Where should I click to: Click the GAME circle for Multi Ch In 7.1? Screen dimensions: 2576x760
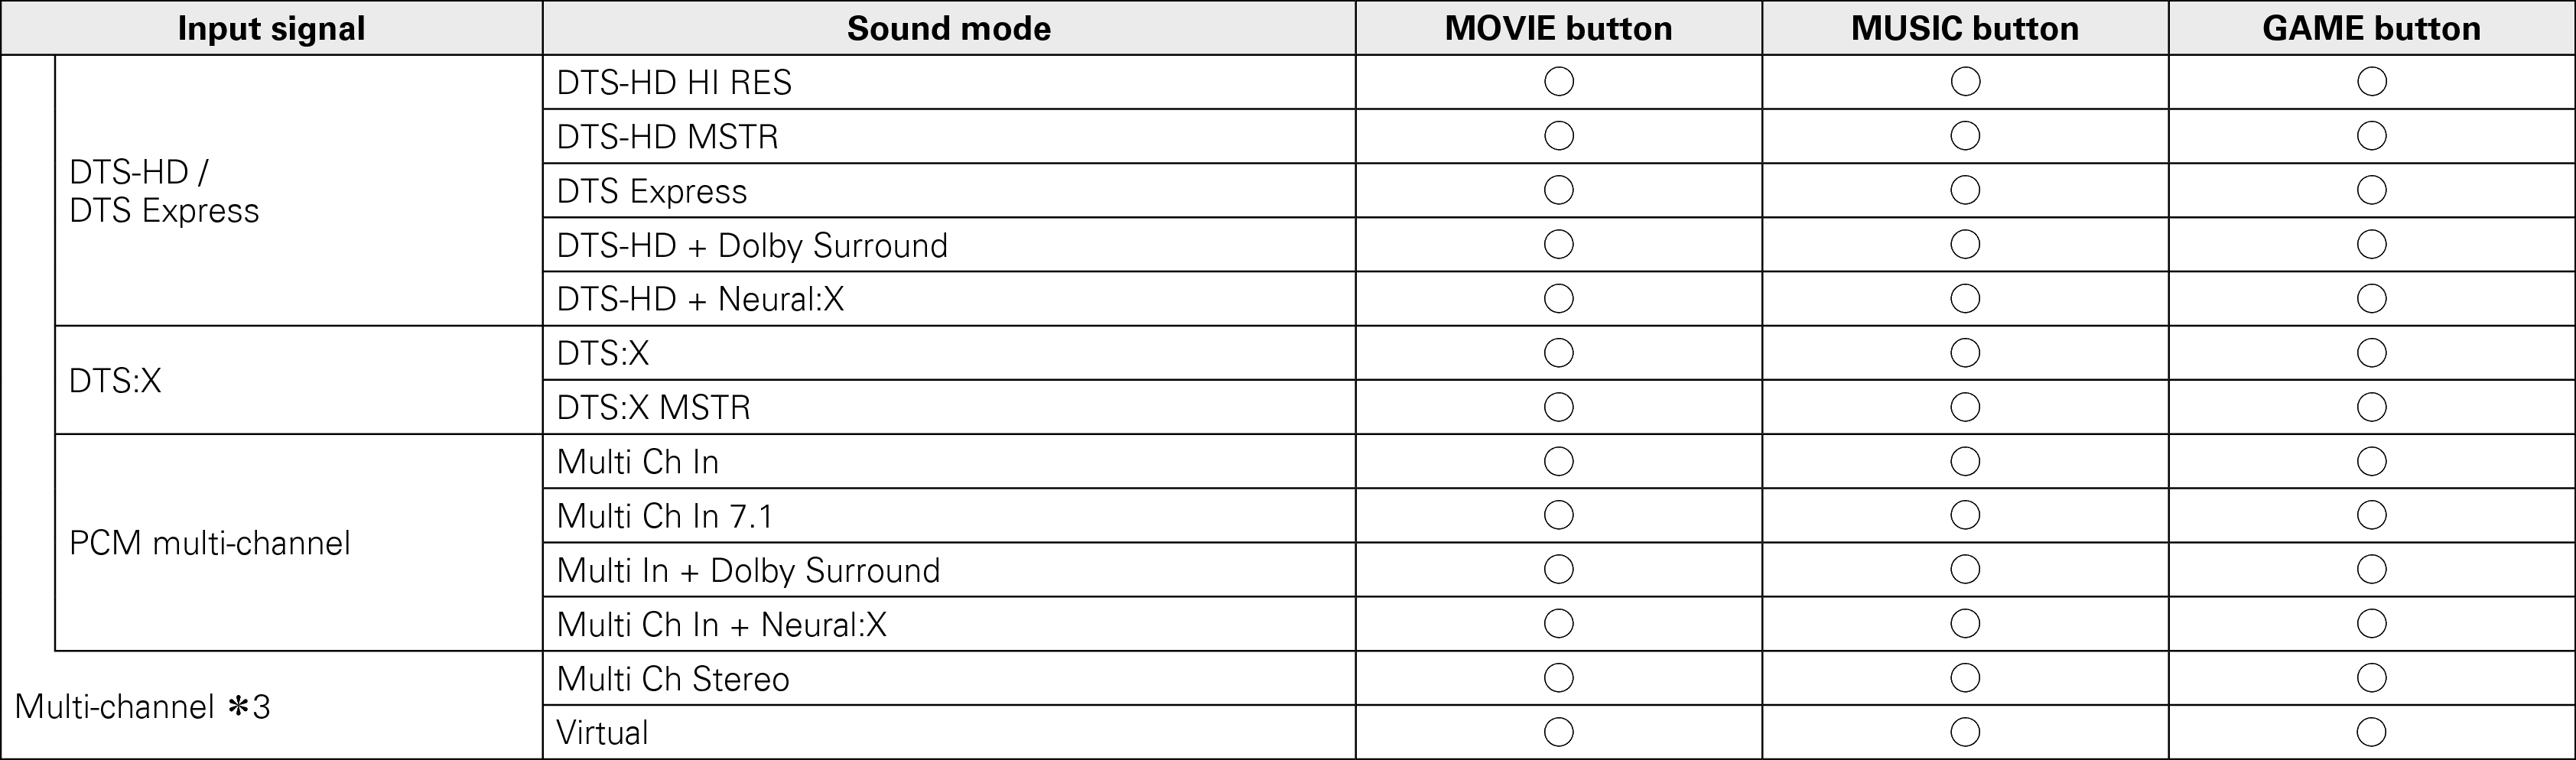[2371, 516]
